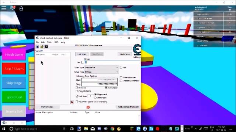Open the Edit menu
Viewport: 236px width, 132px height.
click(43, 43)
